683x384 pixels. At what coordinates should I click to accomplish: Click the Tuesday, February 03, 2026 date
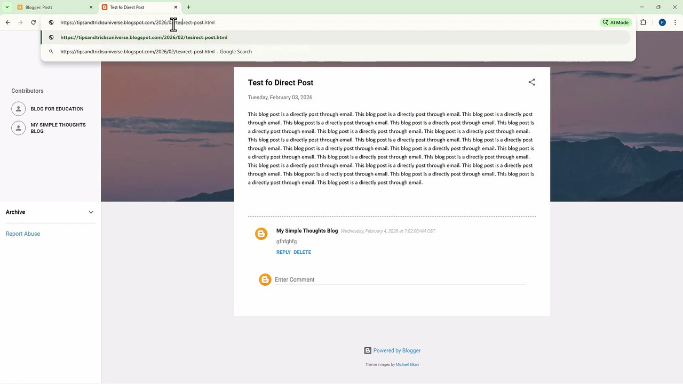click(280, 98)
